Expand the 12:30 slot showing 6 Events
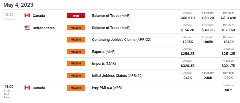This screenshot has height=103, width=240. coord(10,17)
